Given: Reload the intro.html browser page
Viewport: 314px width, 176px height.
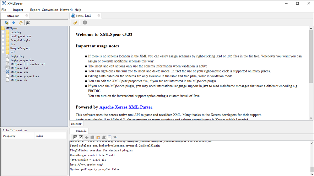Looking at the screenshot, I should coord(75,23).
